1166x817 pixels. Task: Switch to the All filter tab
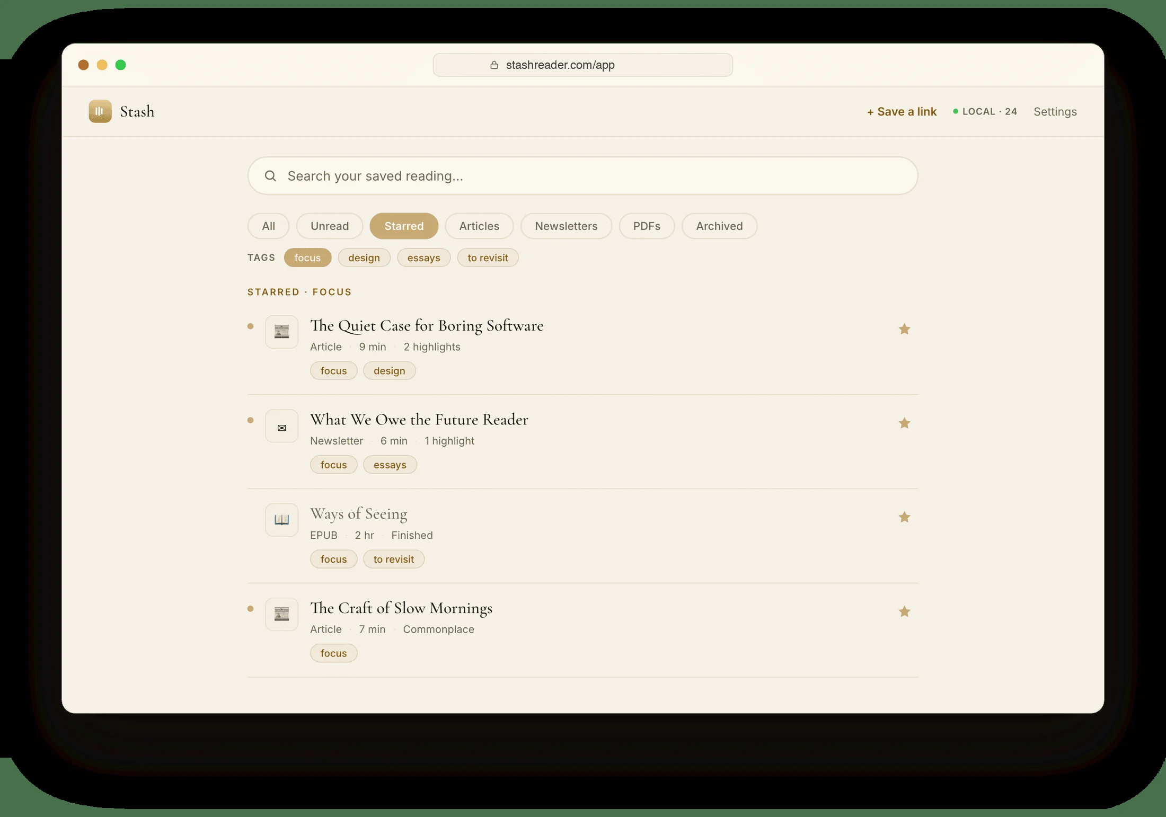click(268, 226)
